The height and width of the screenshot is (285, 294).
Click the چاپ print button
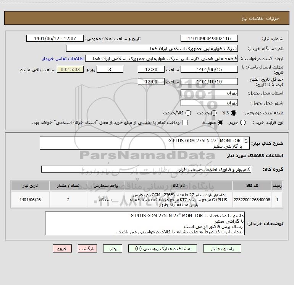coord(113,249)
